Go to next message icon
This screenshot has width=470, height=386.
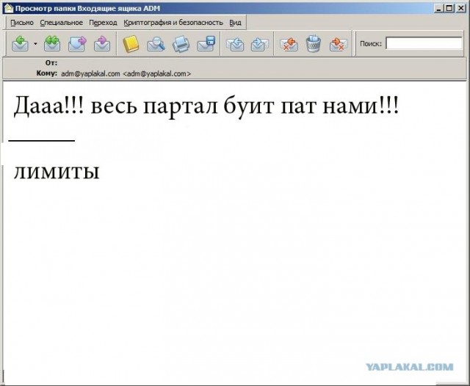pyautogui.click(x=259, y=44)
